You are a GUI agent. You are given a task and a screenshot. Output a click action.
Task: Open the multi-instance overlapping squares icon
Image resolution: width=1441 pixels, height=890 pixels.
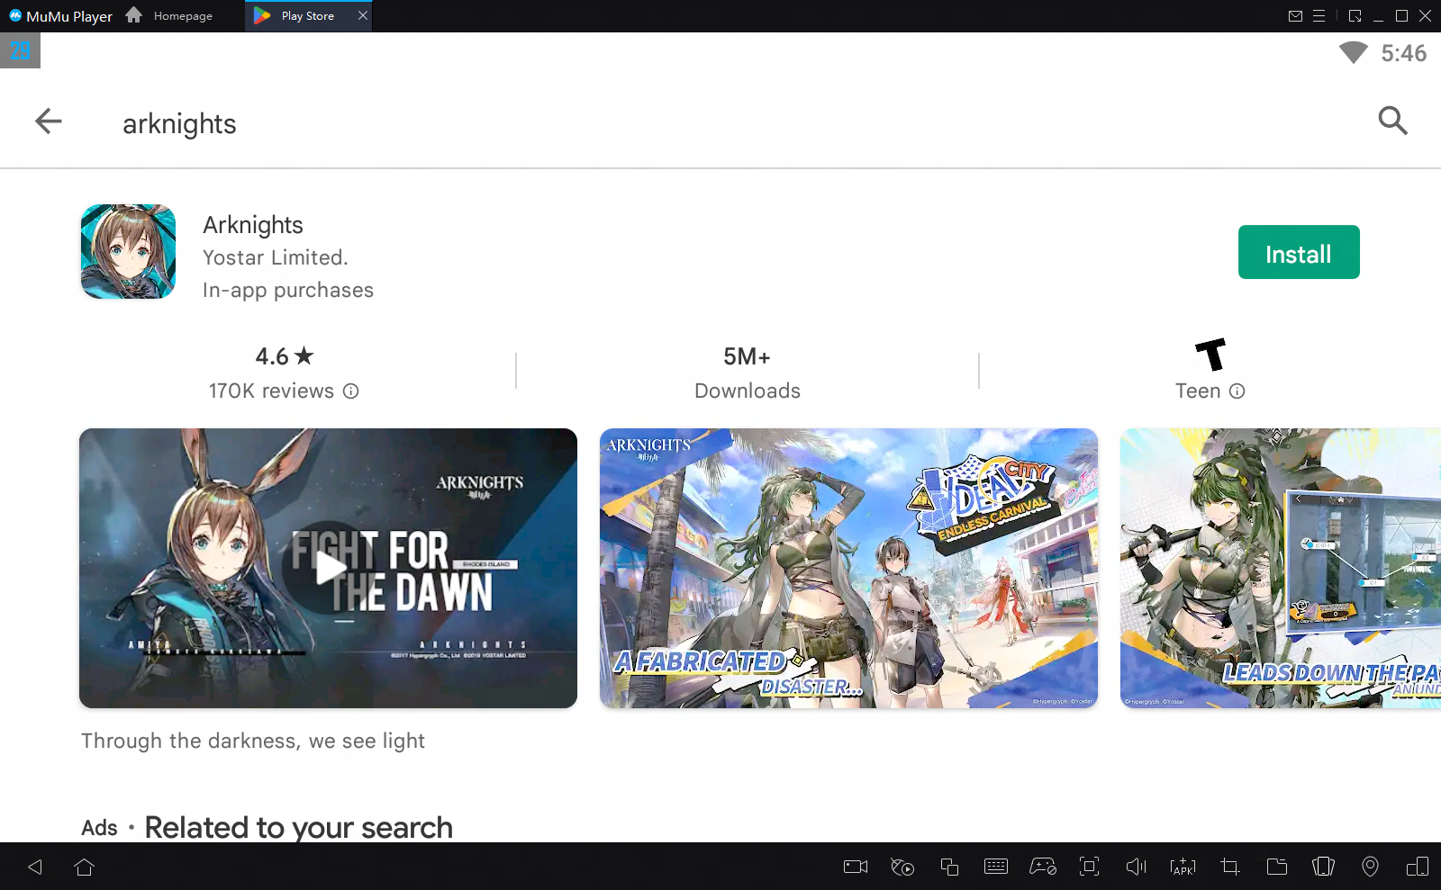[949, 867]
